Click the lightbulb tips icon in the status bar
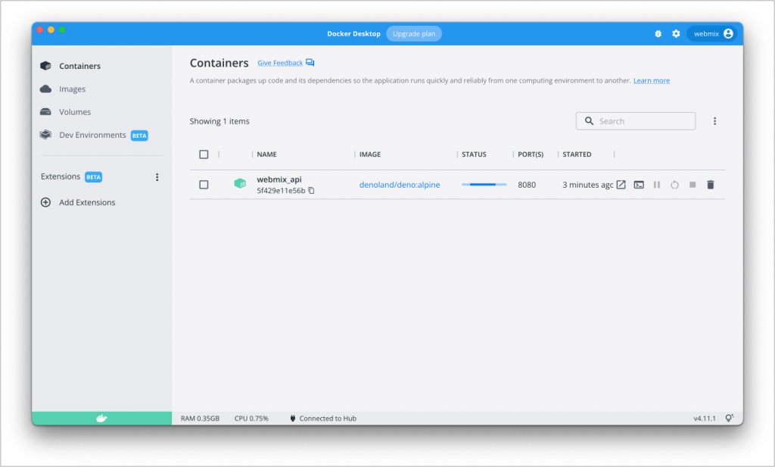Image resolution: width=775 pixels, height=467 pixels. [x=730, y=418]
